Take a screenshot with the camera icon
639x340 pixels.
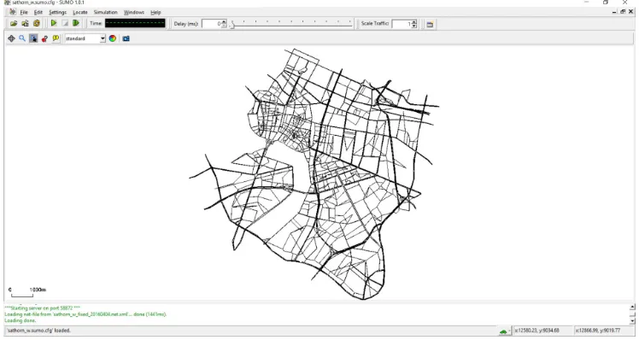click(126, 38)
